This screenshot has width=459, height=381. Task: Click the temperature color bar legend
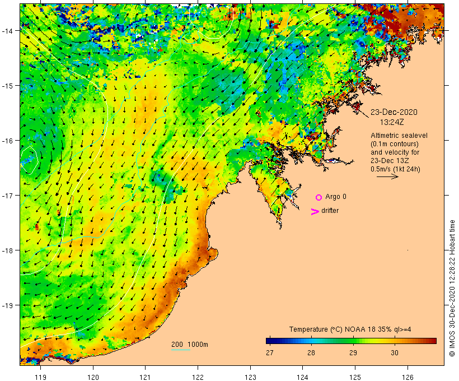tap(351, 341)
